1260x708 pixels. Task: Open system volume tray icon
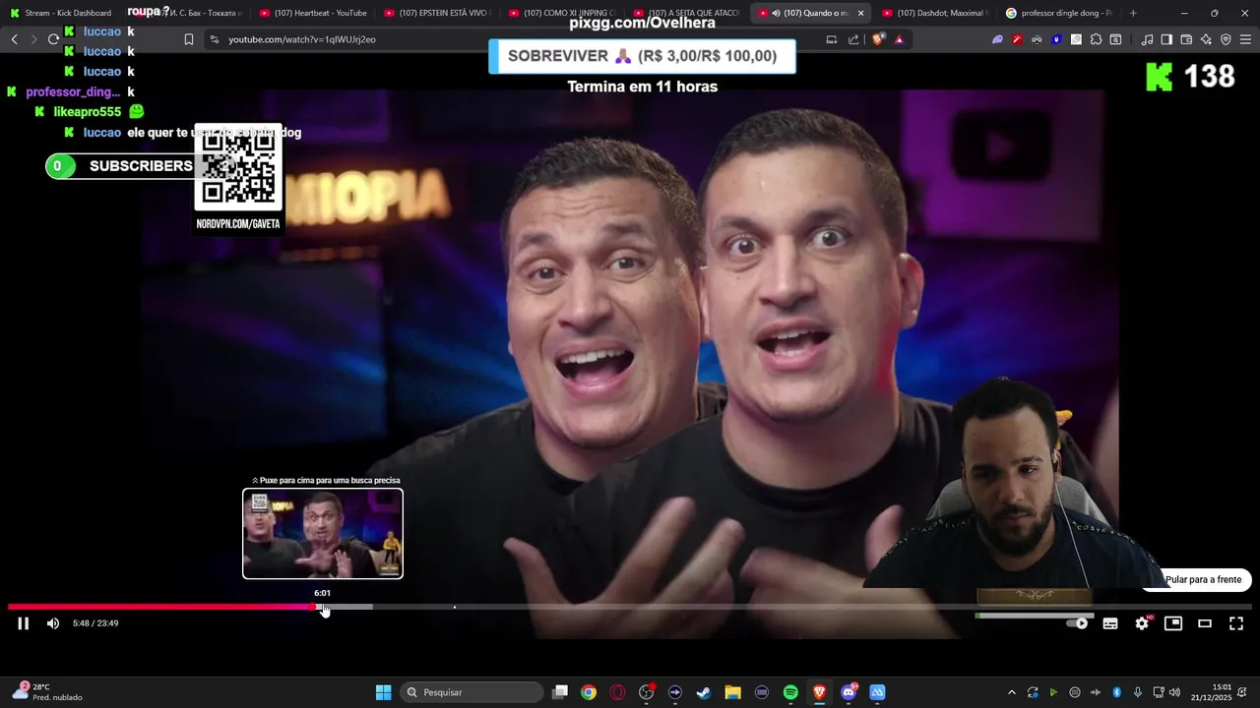coord(1174,692)
